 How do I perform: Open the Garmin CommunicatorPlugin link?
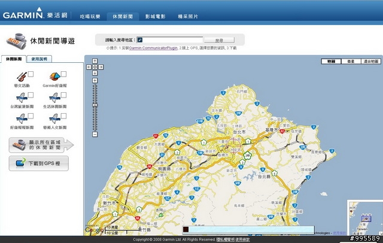(x=153, y=48)
